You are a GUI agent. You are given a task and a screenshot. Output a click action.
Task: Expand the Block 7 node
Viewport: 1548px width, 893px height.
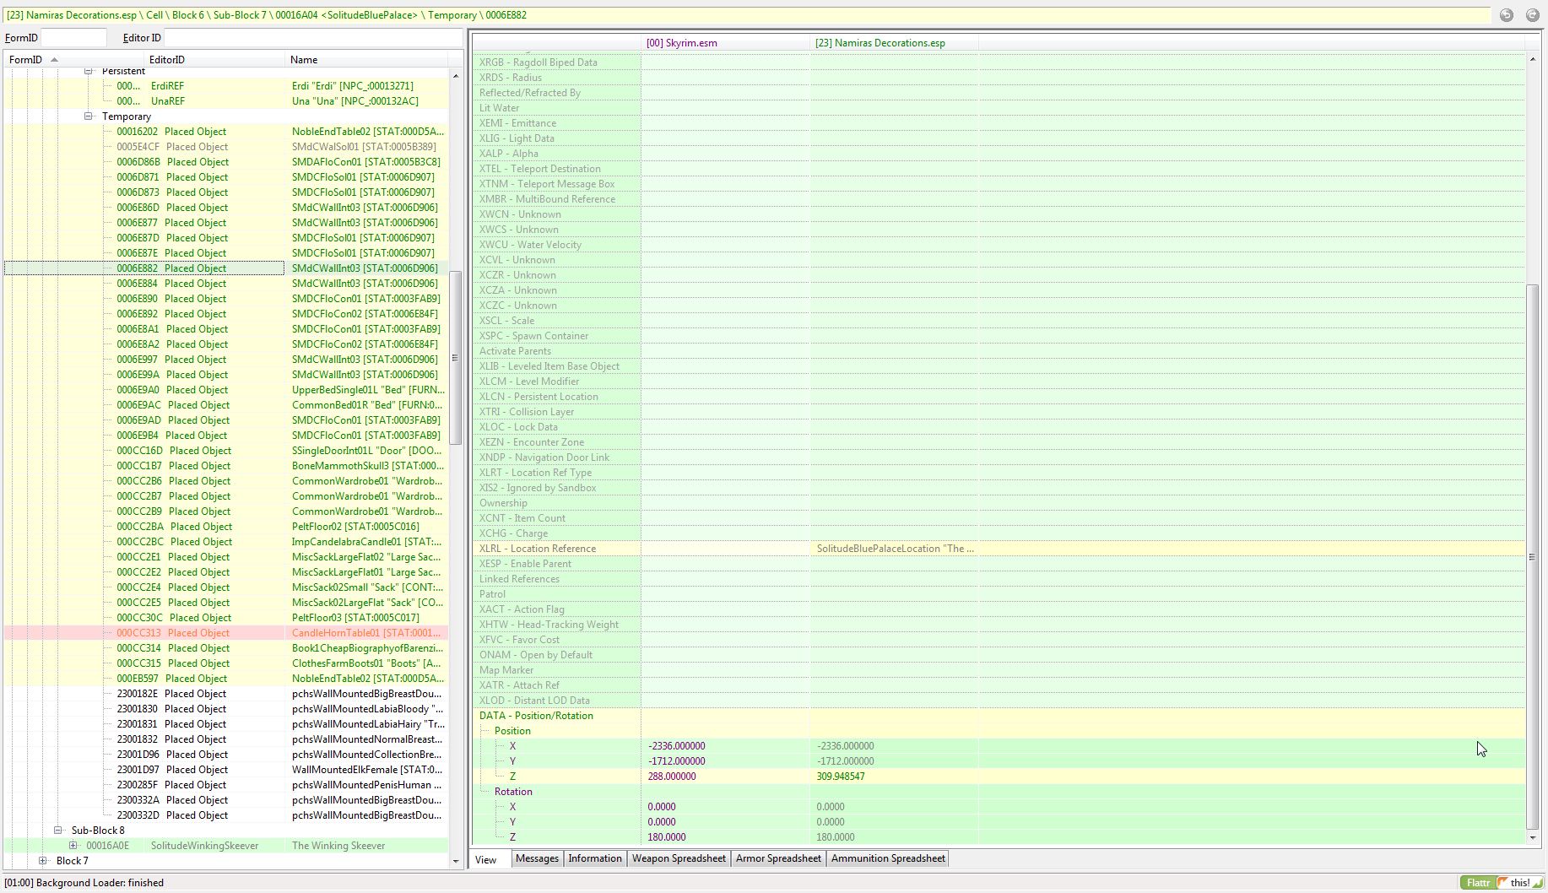tap(42, 861)
